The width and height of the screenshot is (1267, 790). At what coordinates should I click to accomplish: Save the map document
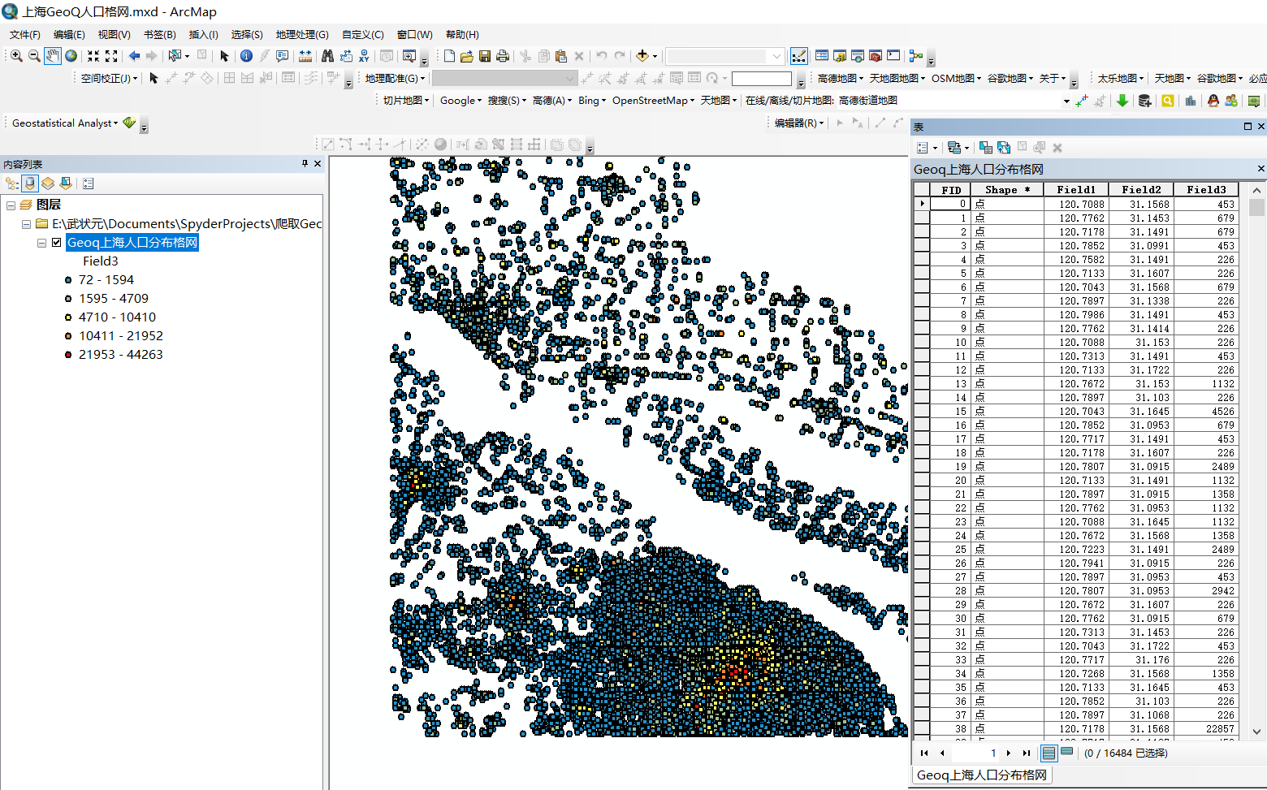(x=485, y=56)
